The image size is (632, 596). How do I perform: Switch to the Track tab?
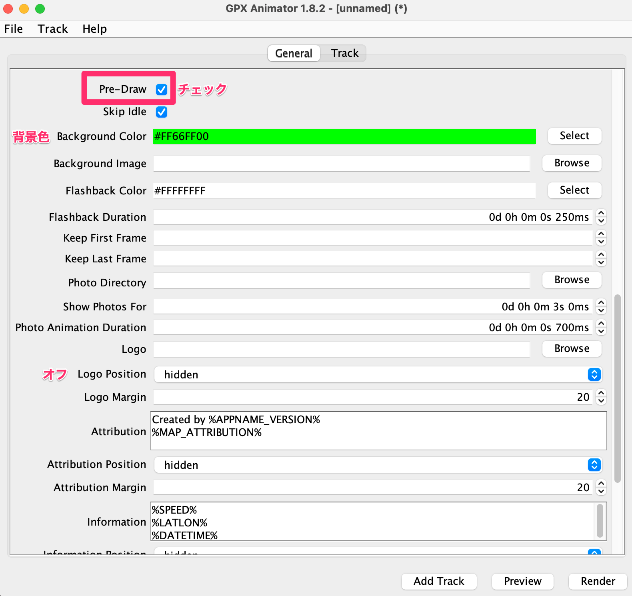344,53
